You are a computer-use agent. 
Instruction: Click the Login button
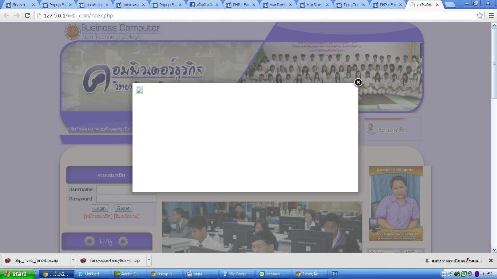(x=100, y=208)
